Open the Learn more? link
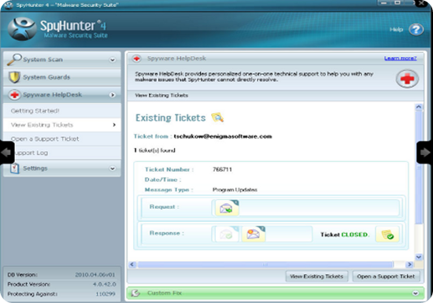This screenshot has width=433, height=303. (400, 58)
